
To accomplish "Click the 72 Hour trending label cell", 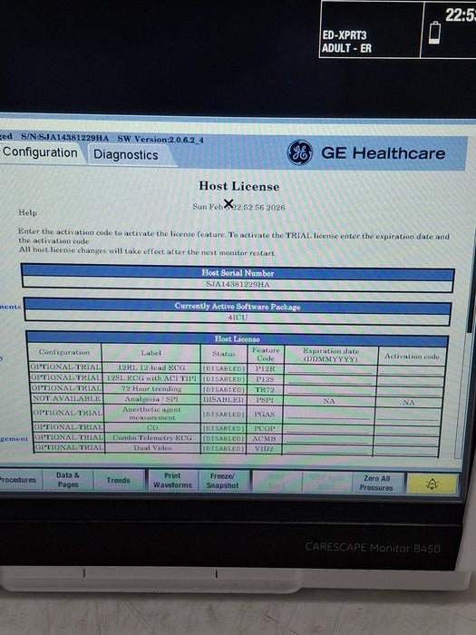I will 151,388.
